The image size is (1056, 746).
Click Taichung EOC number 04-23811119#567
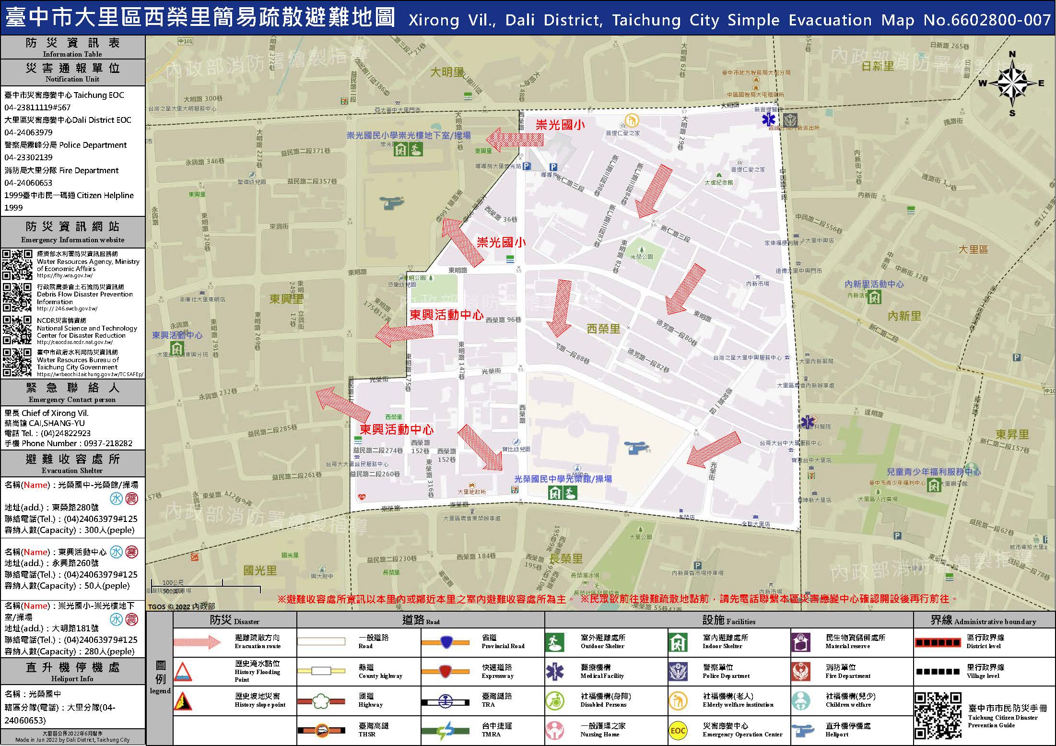tap(37, 107)
